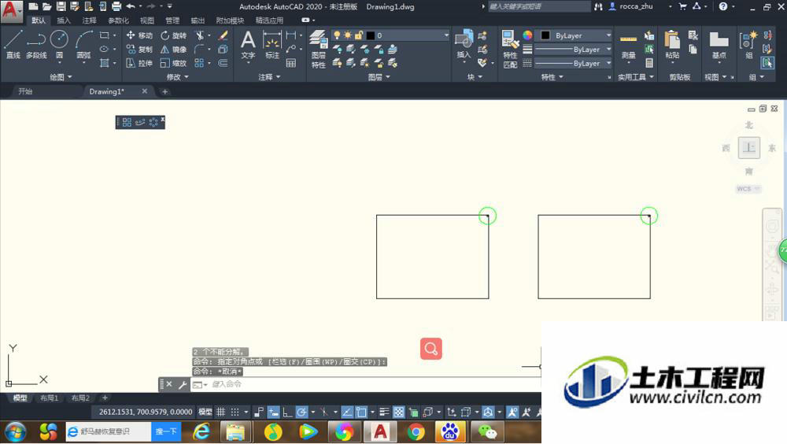Open the layer name dropdown list
Screen dimensions: 787x444
(446, 35)
